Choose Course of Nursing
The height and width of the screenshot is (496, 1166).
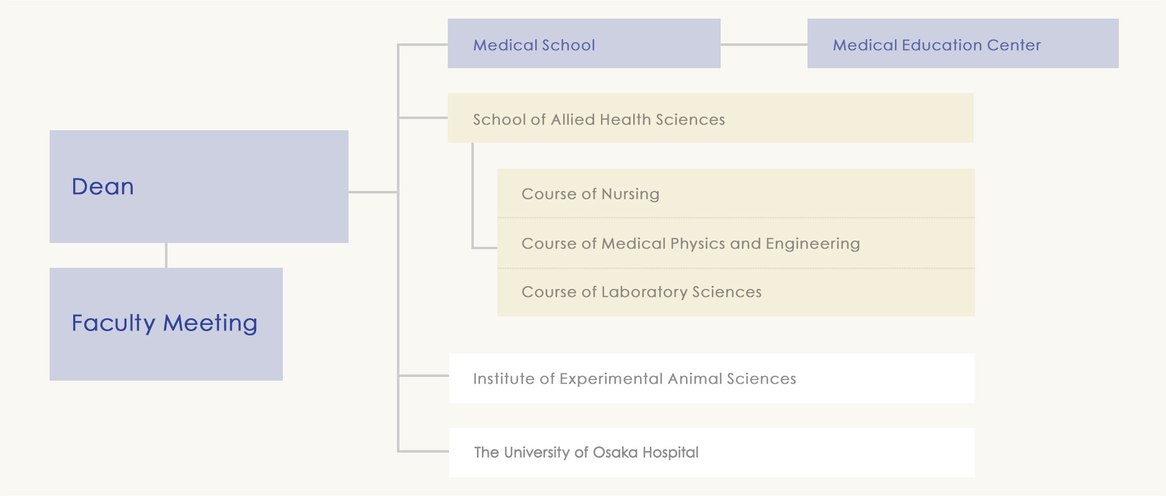click(x=736, y=193)
